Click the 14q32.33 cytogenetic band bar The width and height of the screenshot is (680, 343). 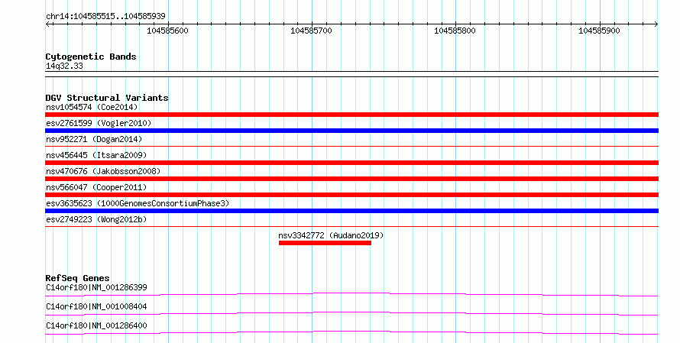point(351,74)
